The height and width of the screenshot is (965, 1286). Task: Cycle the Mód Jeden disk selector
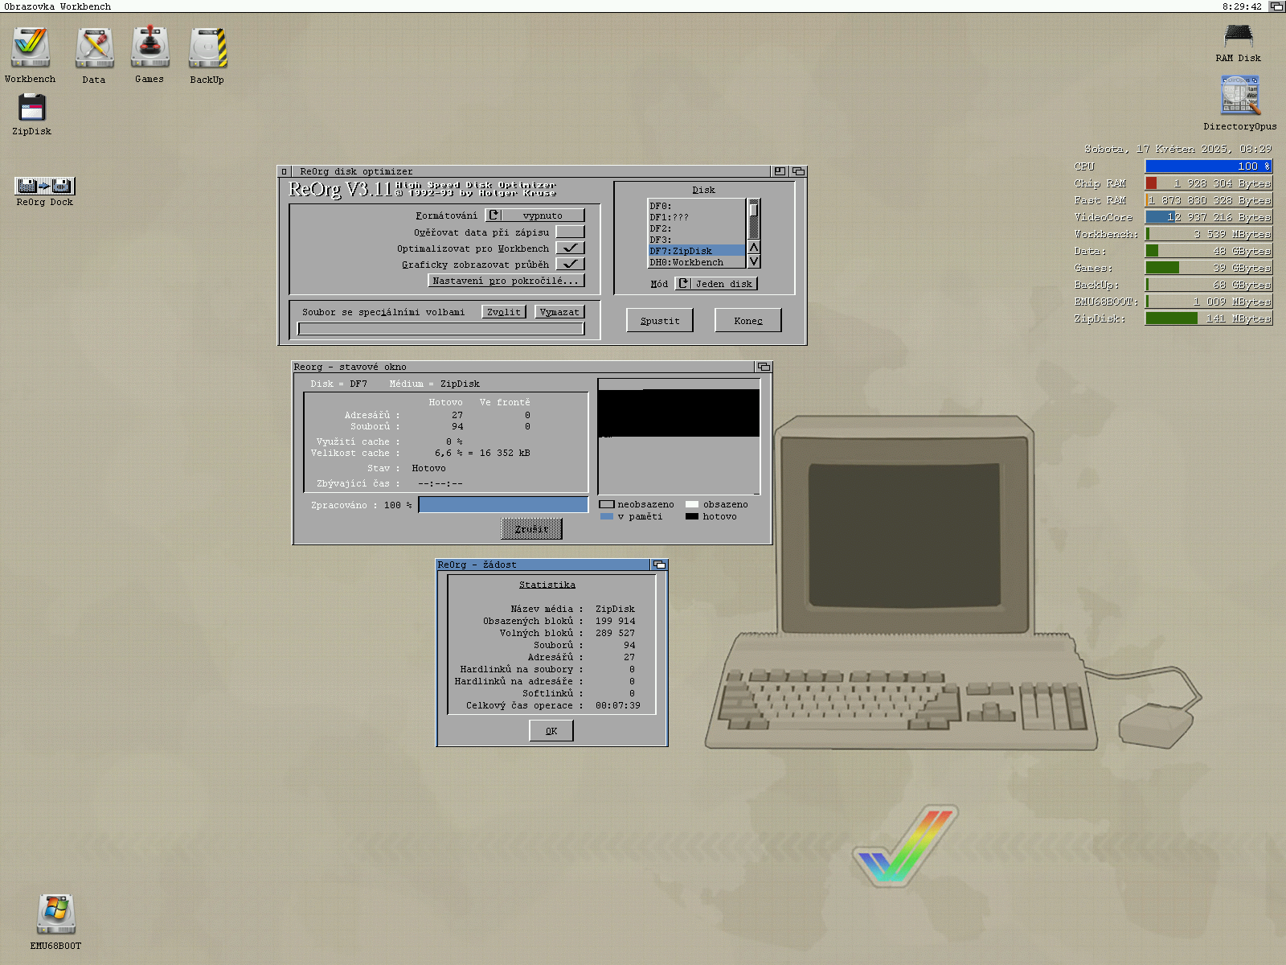pyautogui.click(x=716, y=284)
